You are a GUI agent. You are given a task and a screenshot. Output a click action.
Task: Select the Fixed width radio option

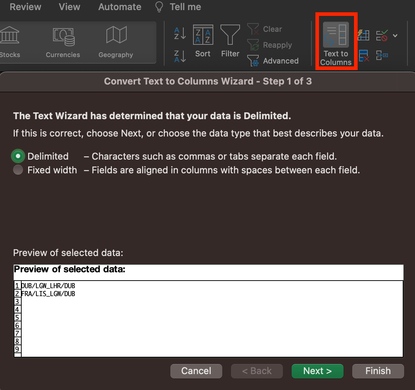tap(18, 170)
